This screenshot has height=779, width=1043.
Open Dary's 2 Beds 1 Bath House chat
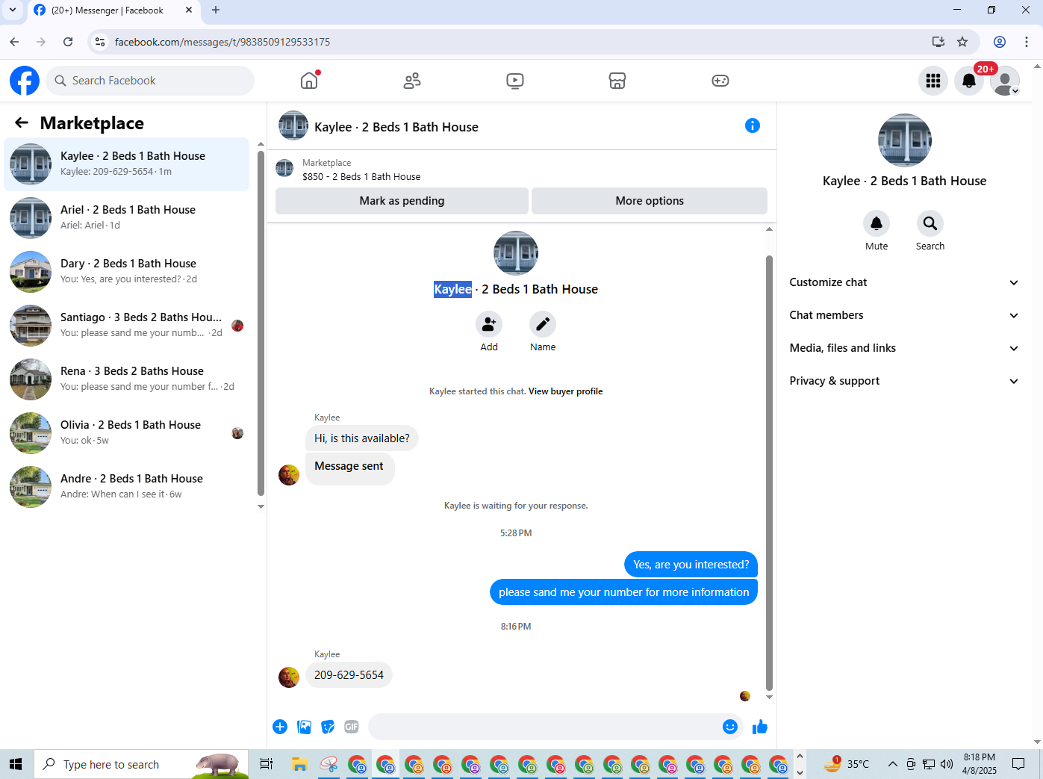click(127, 271)
